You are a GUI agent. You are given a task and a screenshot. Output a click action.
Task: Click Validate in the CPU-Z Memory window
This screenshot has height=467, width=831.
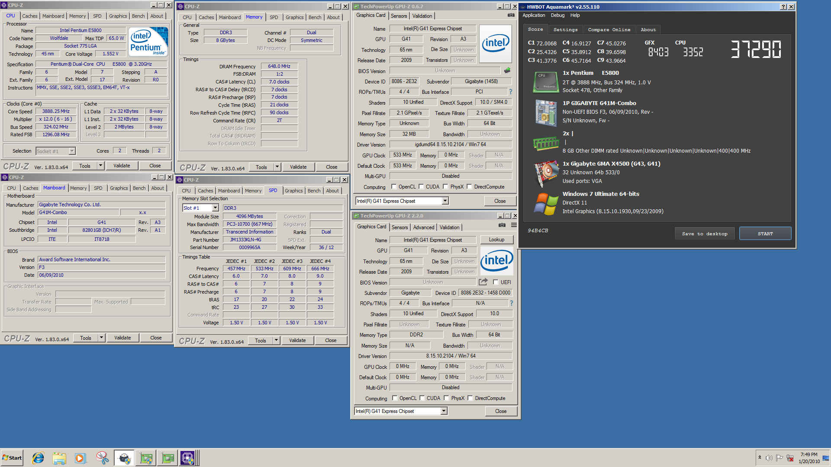pyautogui.click(x=298, y=167)
